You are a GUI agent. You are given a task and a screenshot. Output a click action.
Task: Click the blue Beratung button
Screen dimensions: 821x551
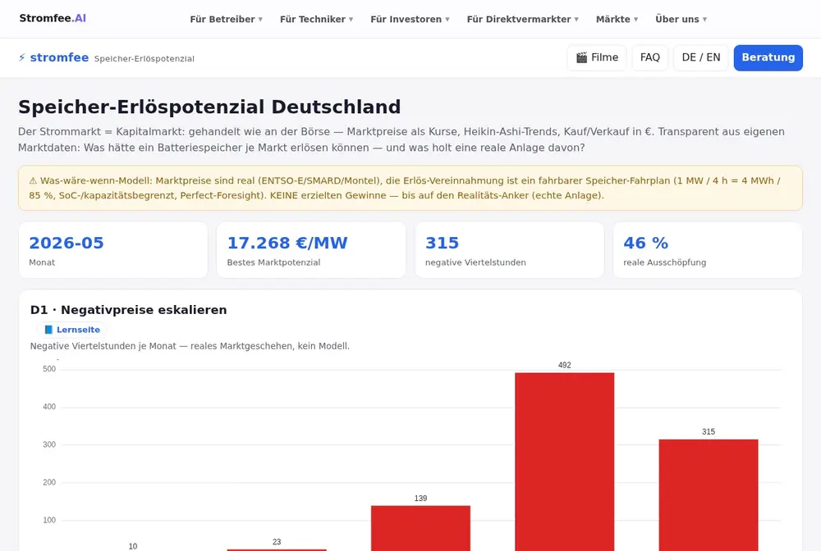point(768,57)
